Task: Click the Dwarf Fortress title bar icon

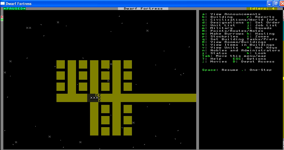Action: pyautogui.click(x=3, y=4)
